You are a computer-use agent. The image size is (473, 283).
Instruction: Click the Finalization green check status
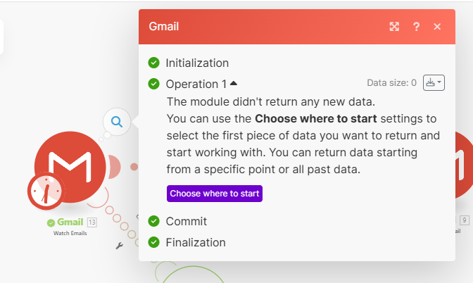pos(153,242)
